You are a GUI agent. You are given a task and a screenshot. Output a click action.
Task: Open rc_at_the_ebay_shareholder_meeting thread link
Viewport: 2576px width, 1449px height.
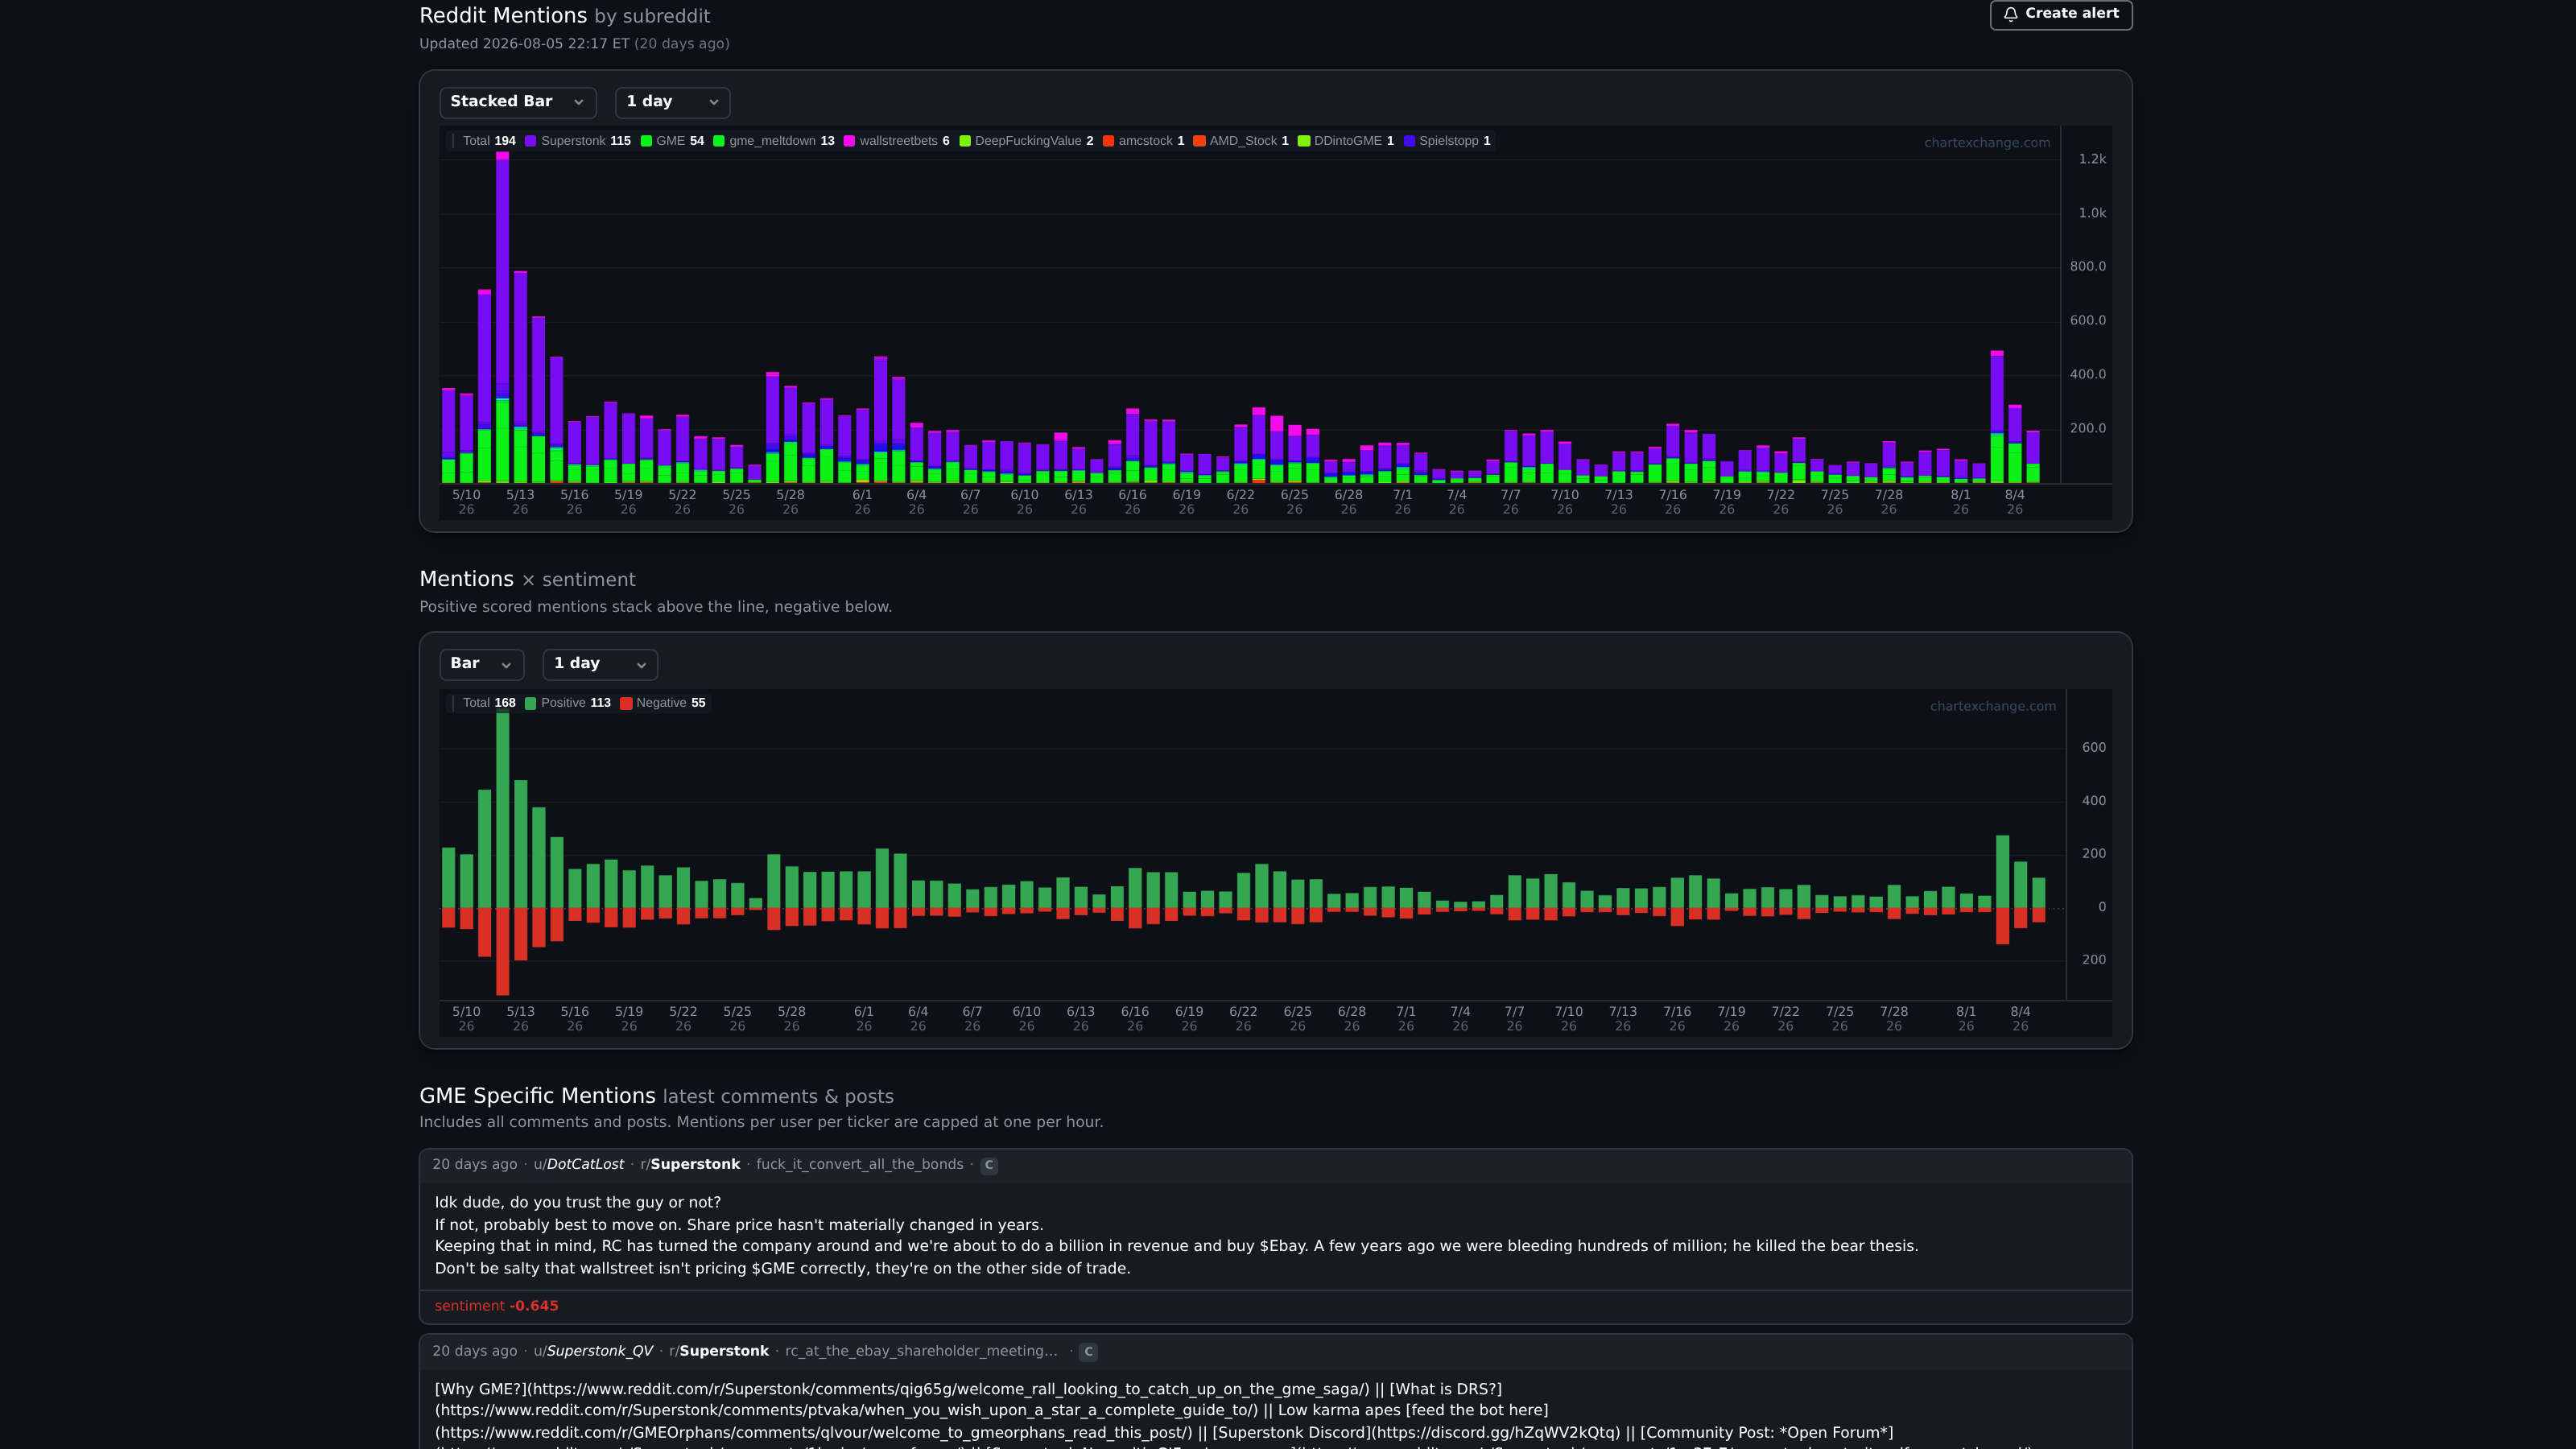[921, 1352]
